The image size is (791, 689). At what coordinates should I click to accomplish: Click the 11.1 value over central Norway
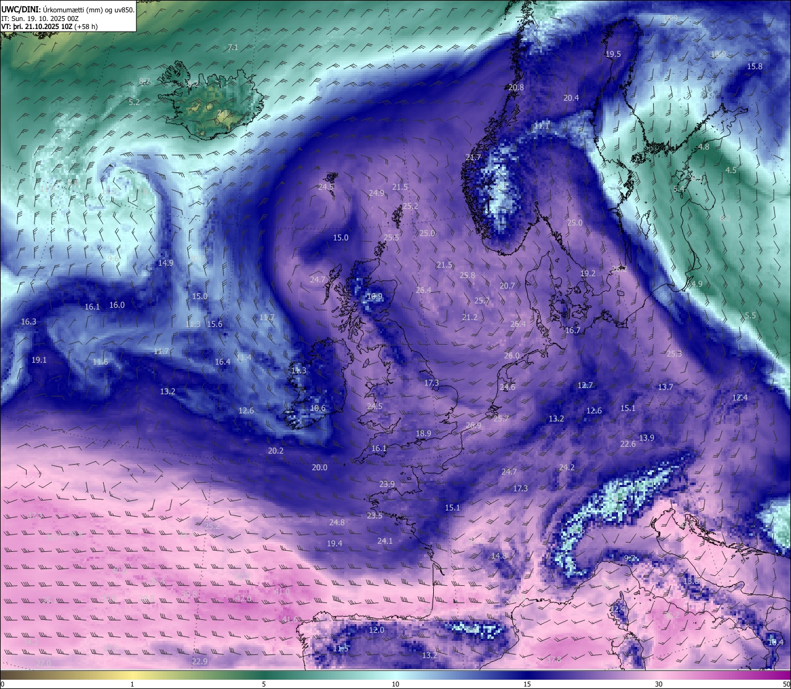[x=541, y=125]
